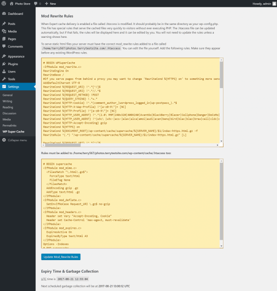The height and width of the screenshot is (291, 277).
Task: Click the Plugins plug icon
Action: pos(4,64)
